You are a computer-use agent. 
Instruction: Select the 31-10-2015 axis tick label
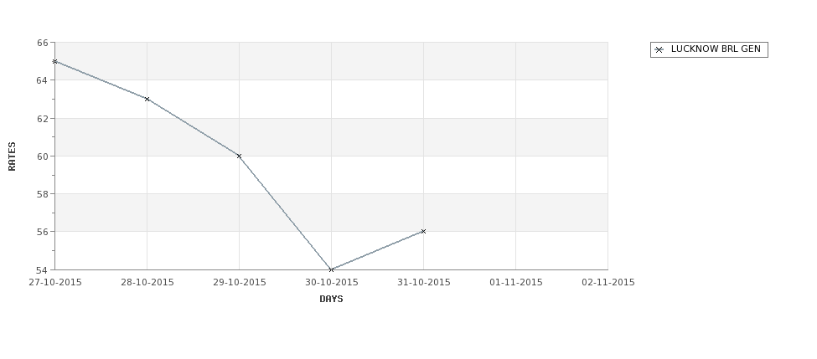point(424,283)
